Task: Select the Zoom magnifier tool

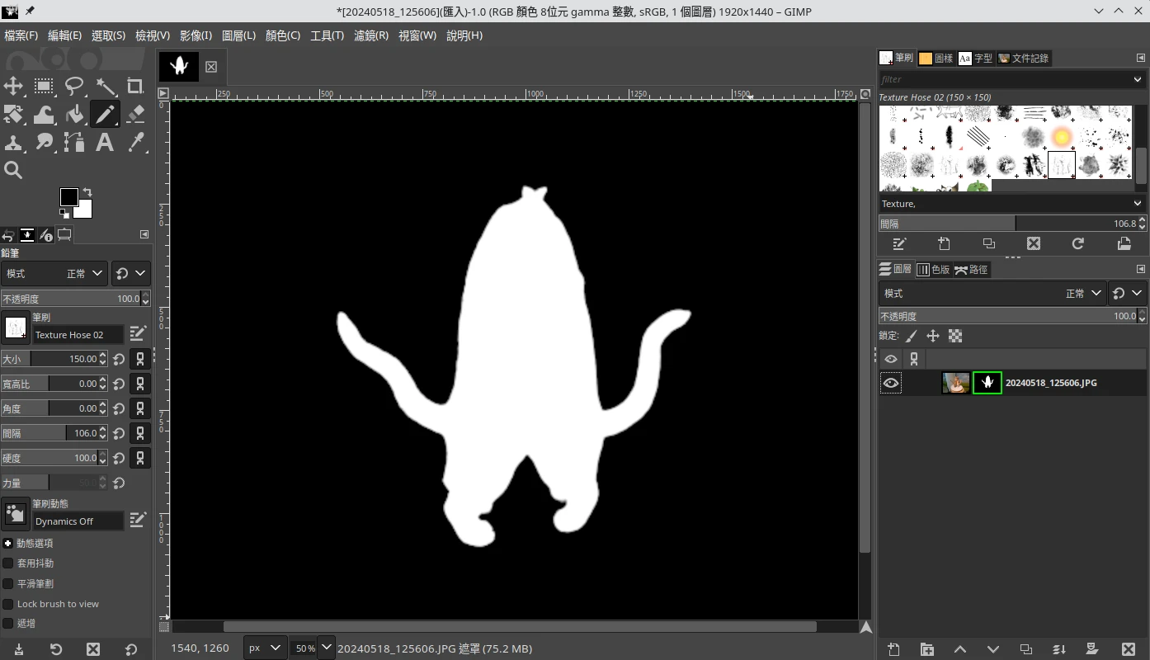Action: point(14,171)
